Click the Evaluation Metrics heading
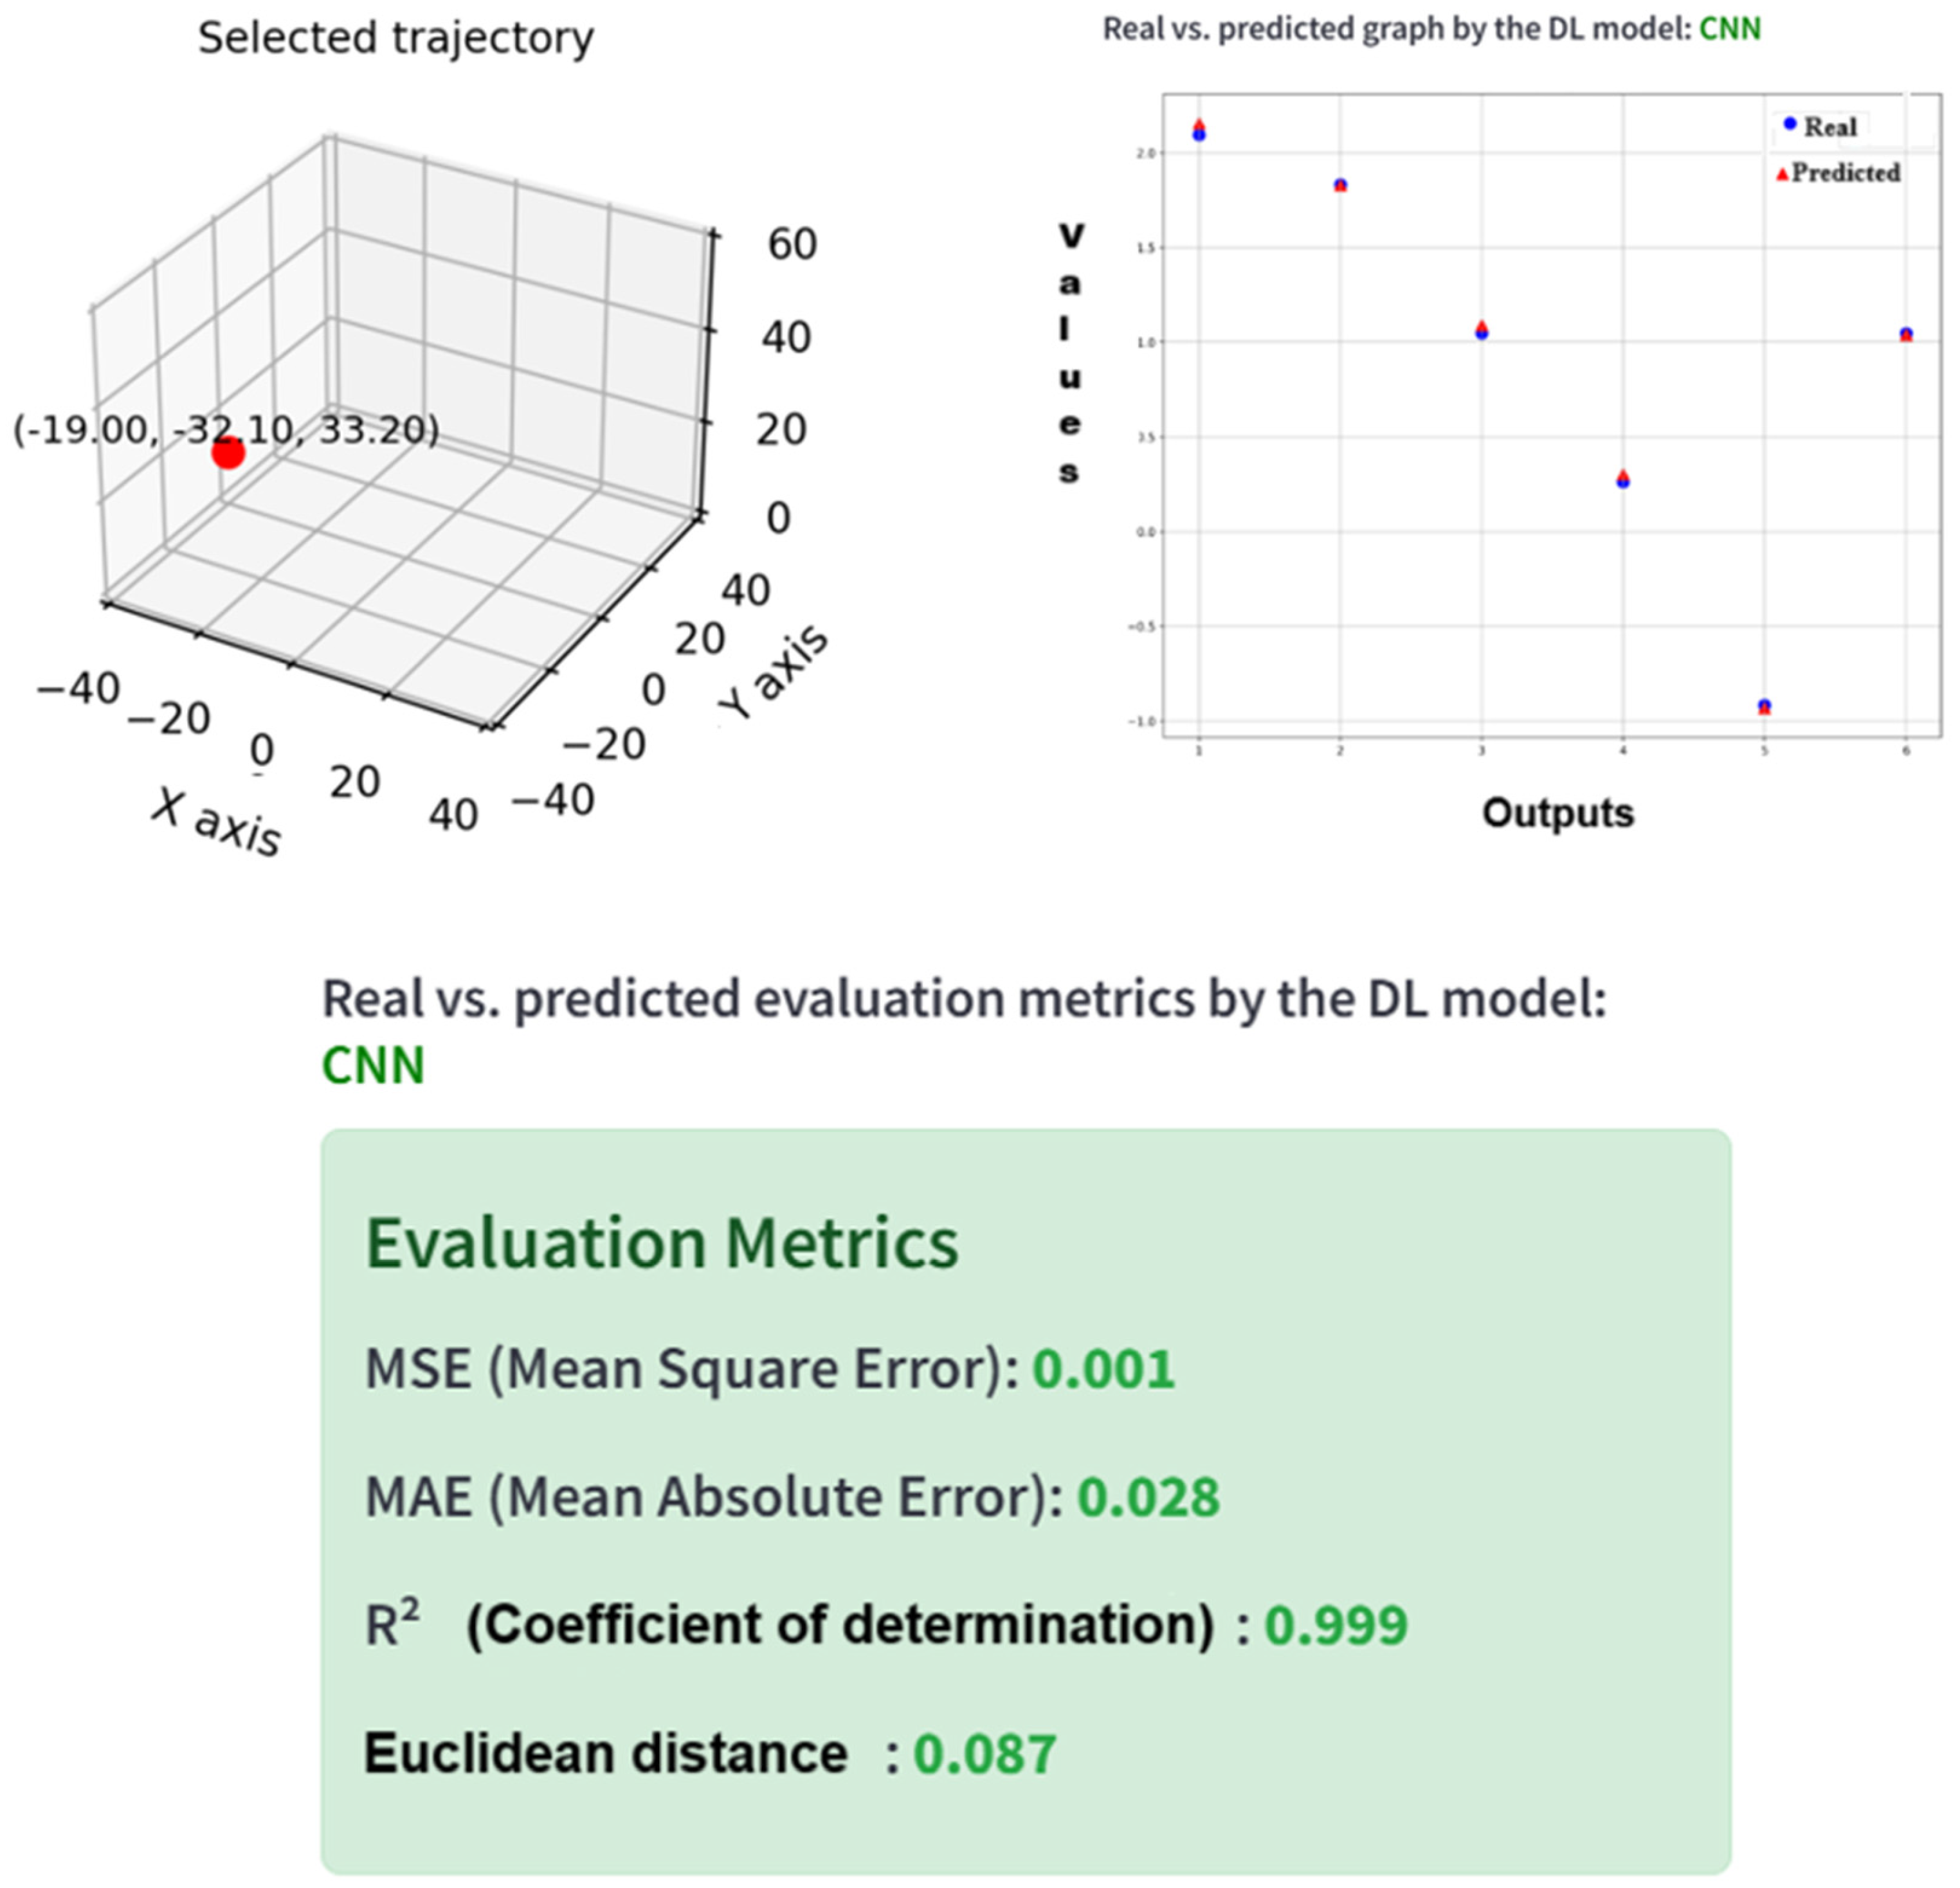Viewport: 1960px width, 1888px height. [662, 1243]
